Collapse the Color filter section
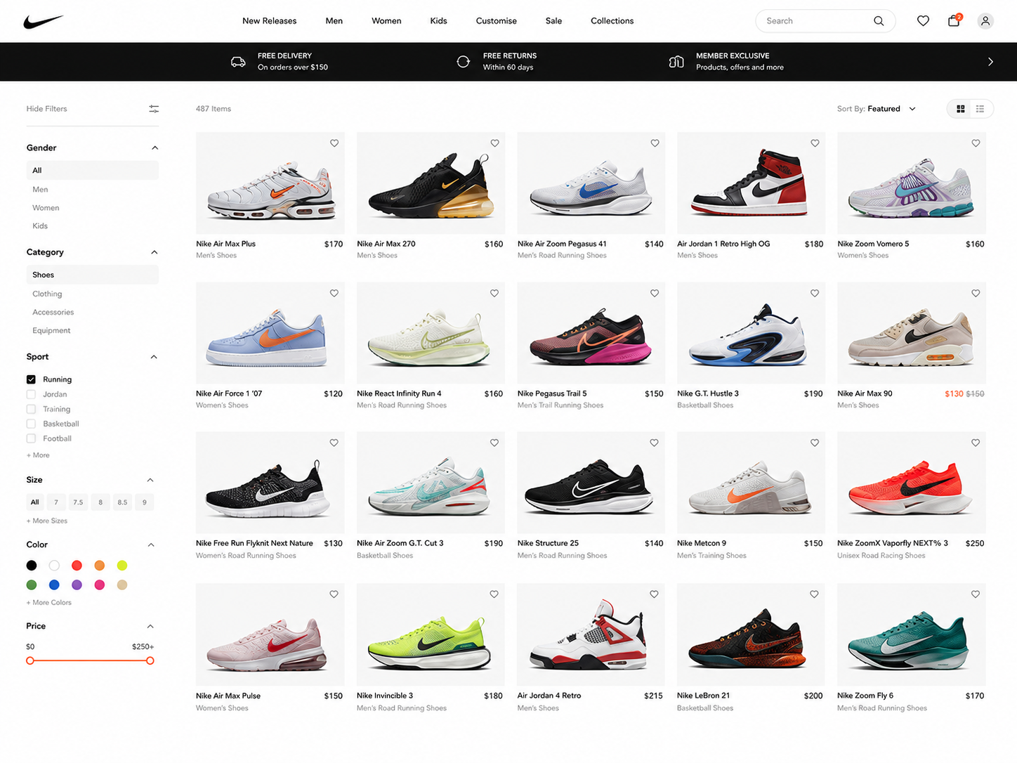 151,545
